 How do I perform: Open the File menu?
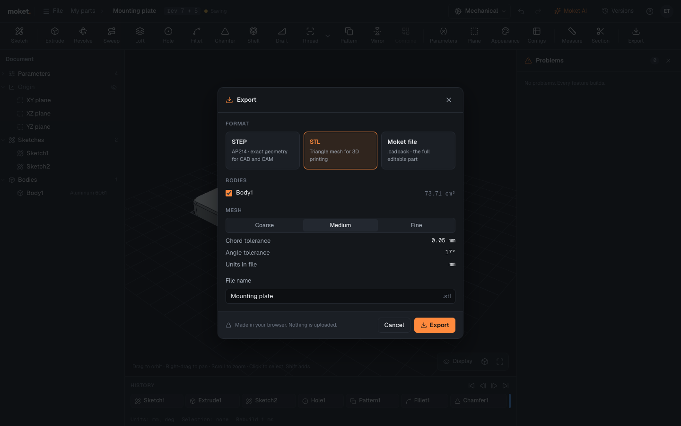click(53, 11)
